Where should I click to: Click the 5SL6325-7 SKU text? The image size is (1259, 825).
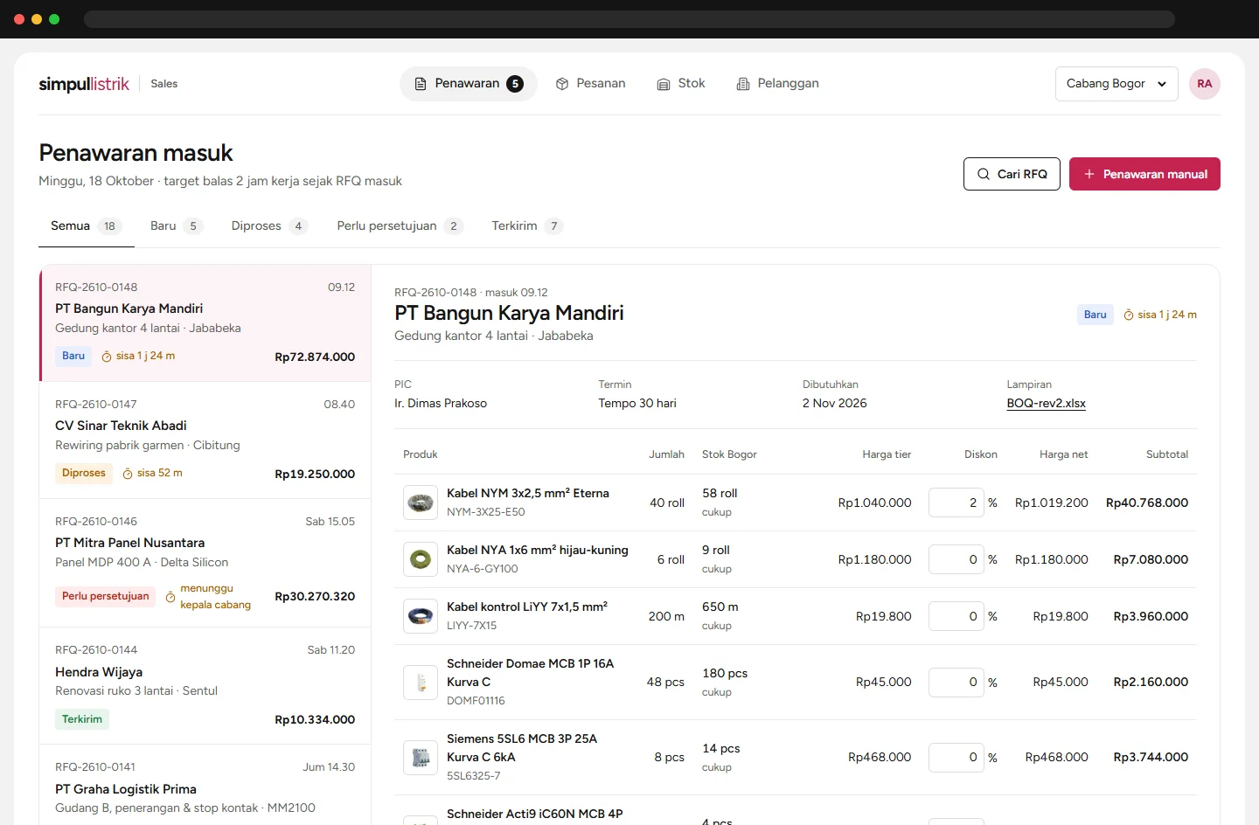pyautogui.click(x=474, y=776)
